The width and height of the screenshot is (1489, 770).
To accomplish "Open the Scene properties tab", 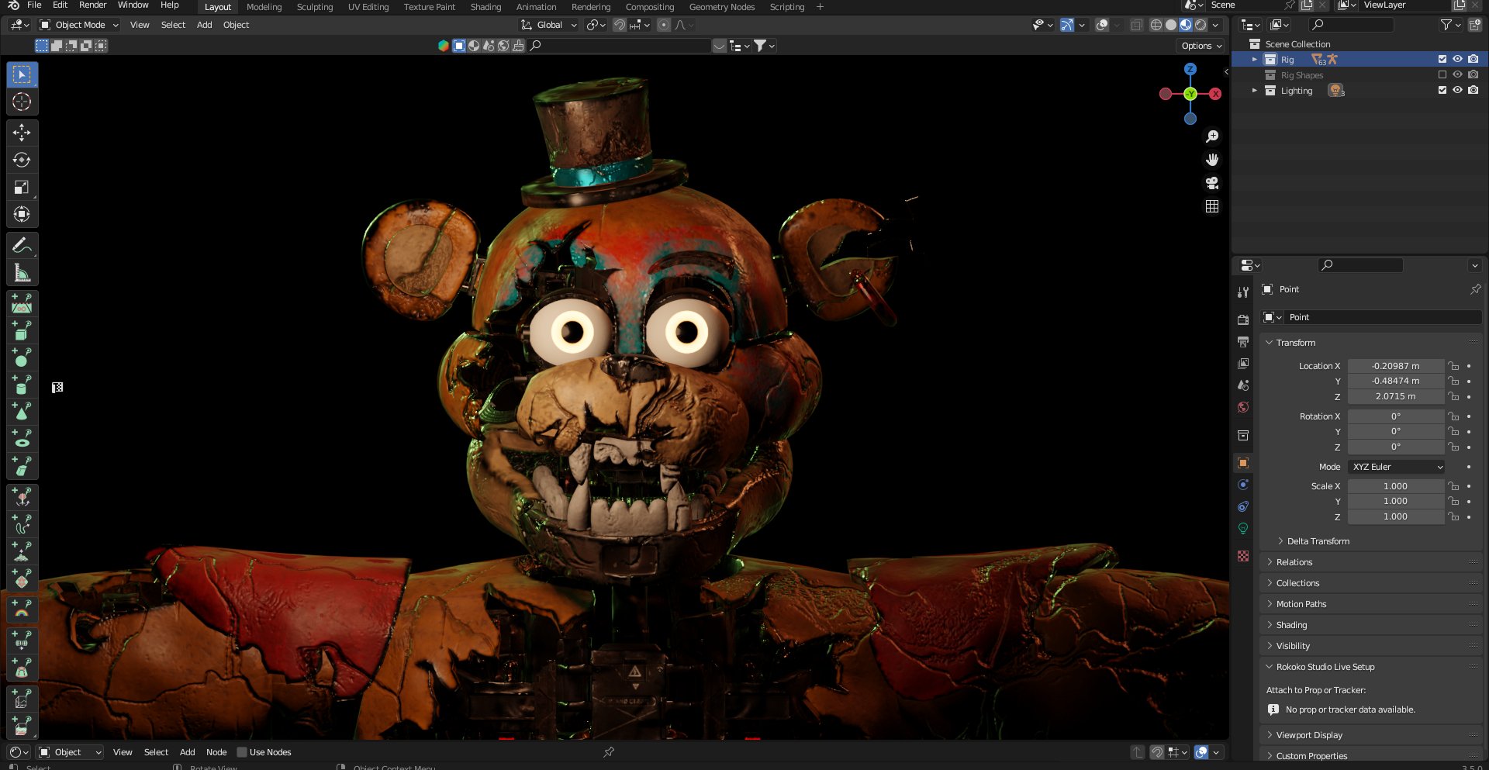I will pyautogui.click(x=1243, y=385).
